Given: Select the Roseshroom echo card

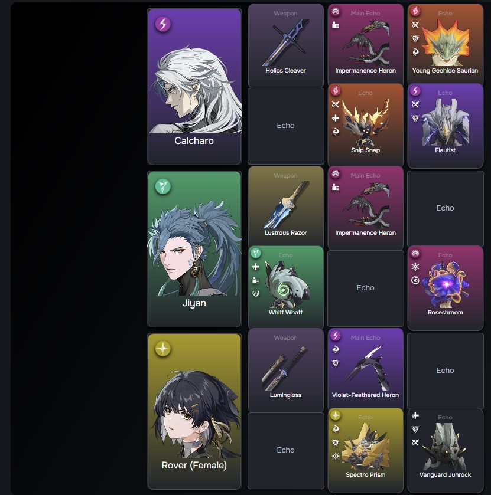Looking at the screenshot, I should click(x=445, y=287).
